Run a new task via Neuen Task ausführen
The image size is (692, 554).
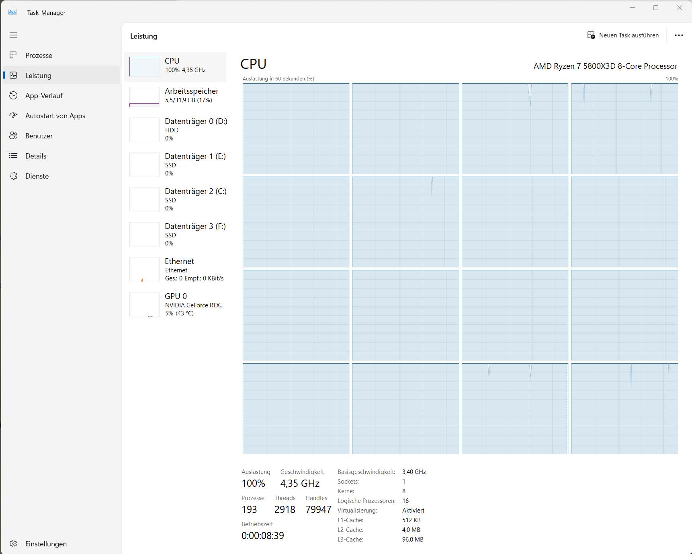[623, 35]
